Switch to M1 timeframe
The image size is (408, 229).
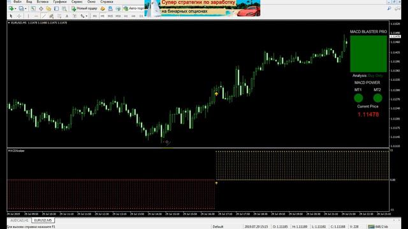tap(95, 16)
